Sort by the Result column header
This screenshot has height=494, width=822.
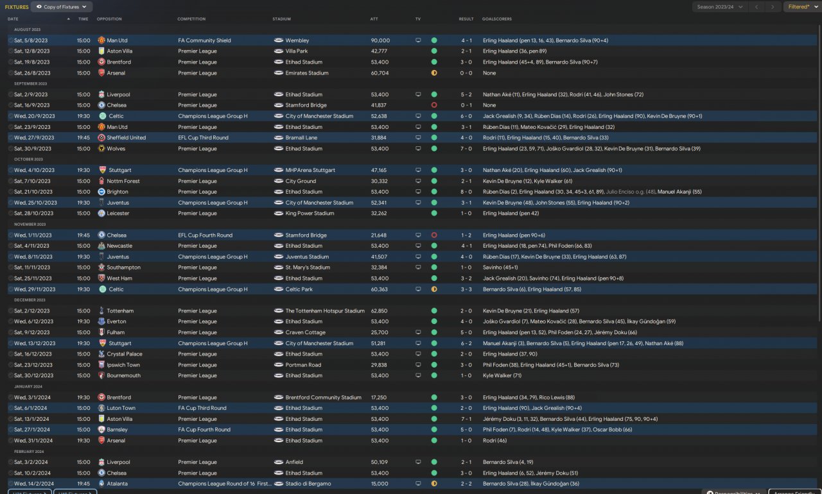coord(466,19)
